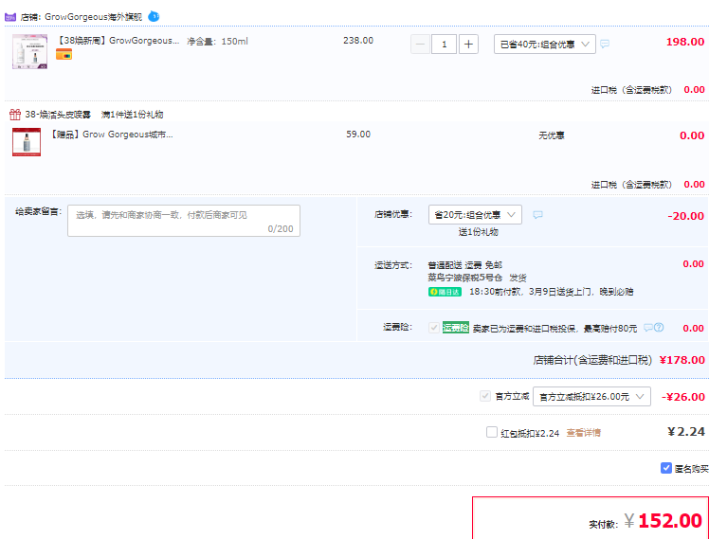Click the 运费险 info bubble icon

click(x=648, y=328)
